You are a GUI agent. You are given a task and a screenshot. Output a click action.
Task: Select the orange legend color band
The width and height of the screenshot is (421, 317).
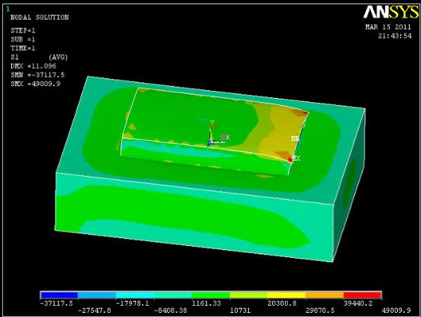(x=324, y=295)
